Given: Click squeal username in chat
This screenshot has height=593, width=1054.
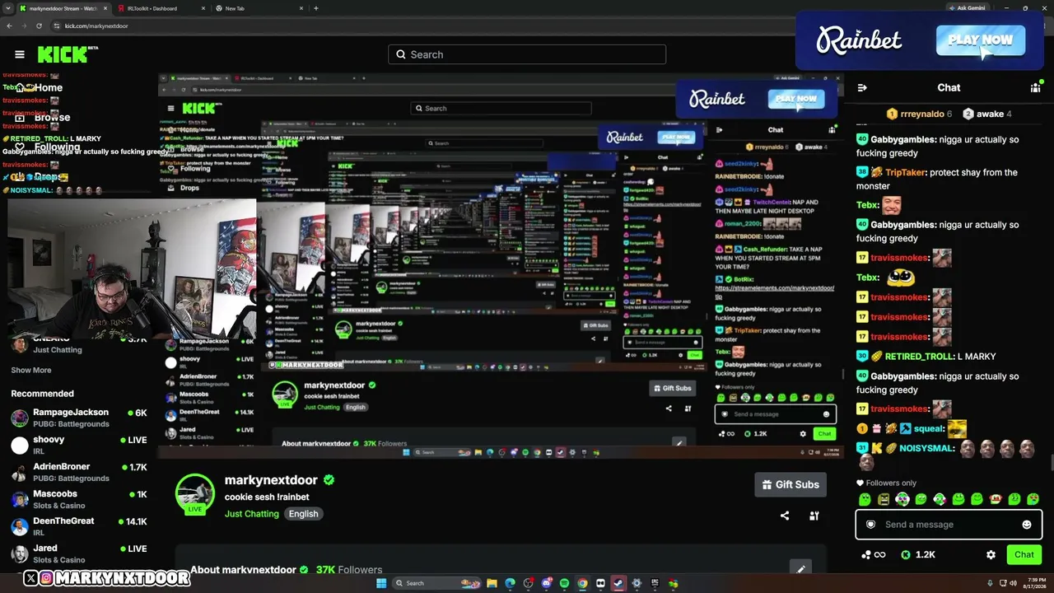Looking at the screenshot, I should pyautogui.click(x=929, y=428).
